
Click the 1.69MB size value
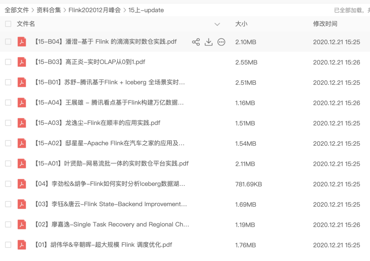pos(246,205)
